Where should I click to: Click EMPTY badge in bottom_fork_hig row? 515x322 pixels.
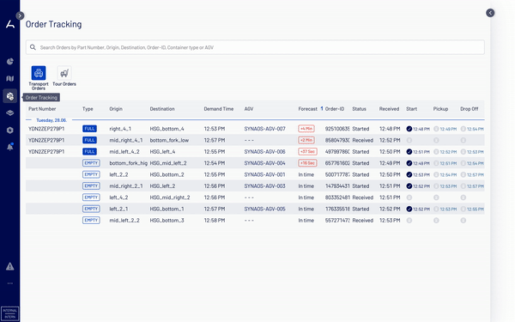click(91, 163)
